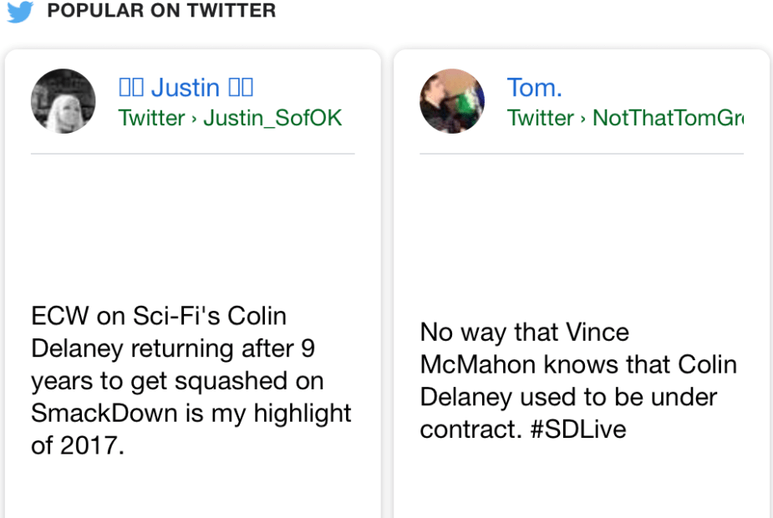Visit the Twitter › Justin_SofOK handle link
Viewport: 773px width, 518px height.
click(x=230, y=118)
